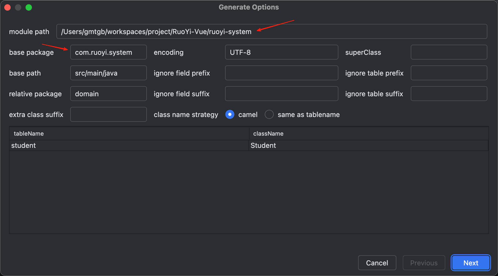Click the ignore table prefix input
Screen dimensions: 498x276
pyautogui.click(x=449, y=73)
